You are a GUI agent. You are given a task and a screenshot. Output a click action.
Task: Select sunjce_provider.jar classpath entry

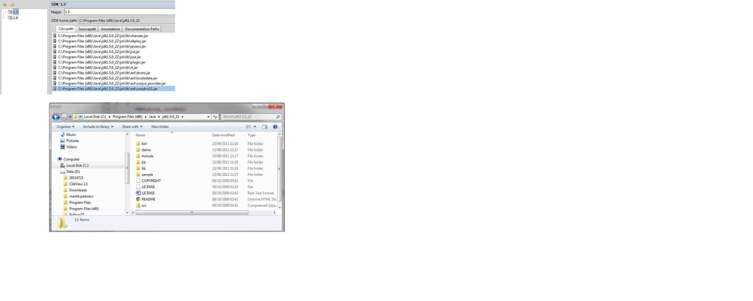pyautogui.click(x=113, y=83)
